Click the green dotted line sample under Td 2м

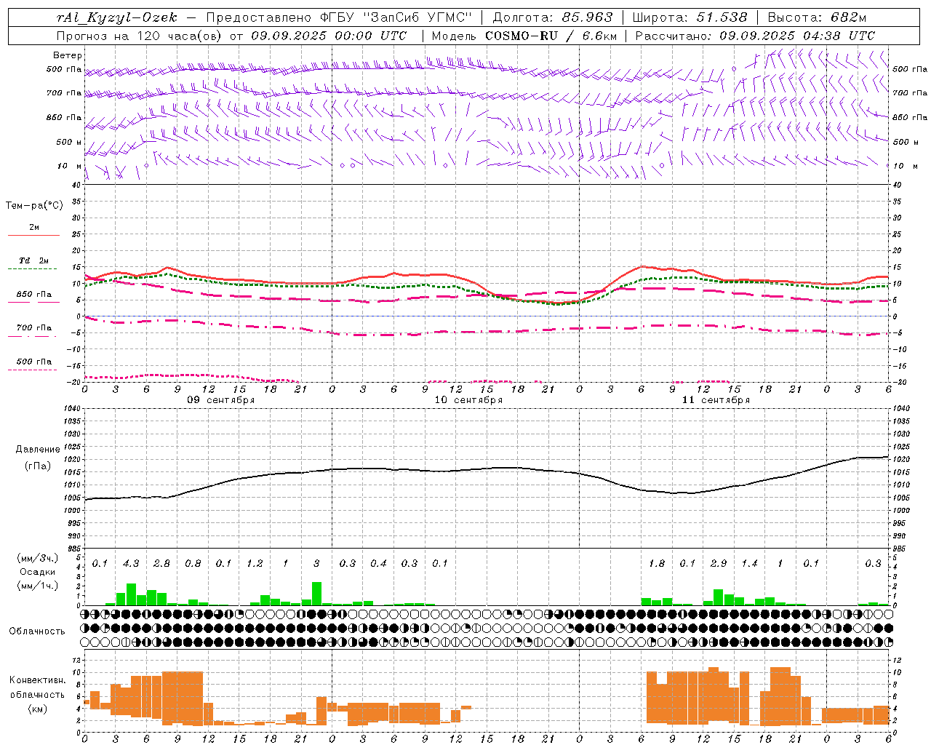tap(32, 269)
